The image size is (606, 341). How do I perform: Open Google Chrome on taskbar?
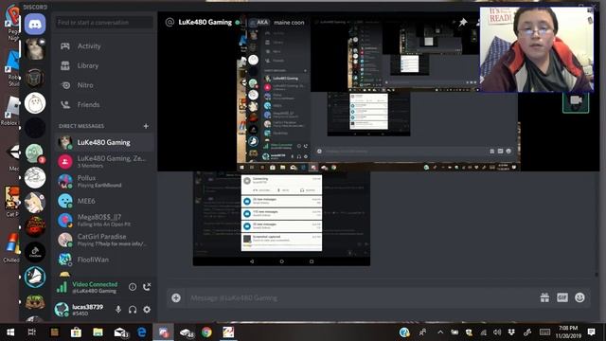[x=206, y=332]
